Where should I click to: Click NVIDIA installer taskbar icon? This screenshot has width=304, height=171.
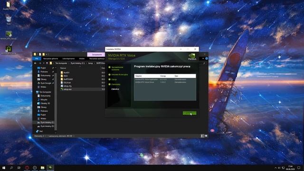pyautogui.click(x=50, y=168)
